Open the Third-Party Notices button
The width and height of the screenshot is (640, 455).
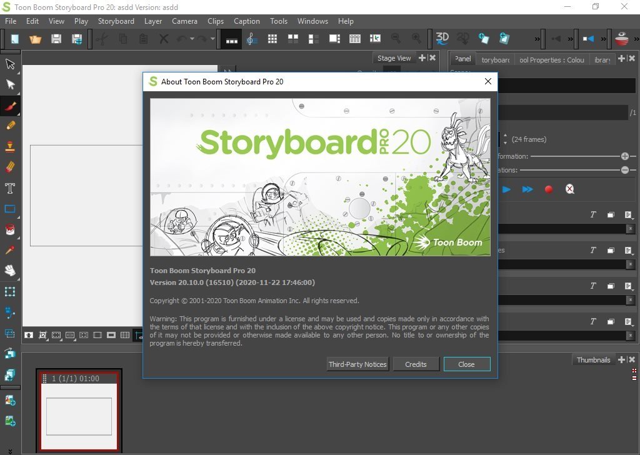point(357,364)
